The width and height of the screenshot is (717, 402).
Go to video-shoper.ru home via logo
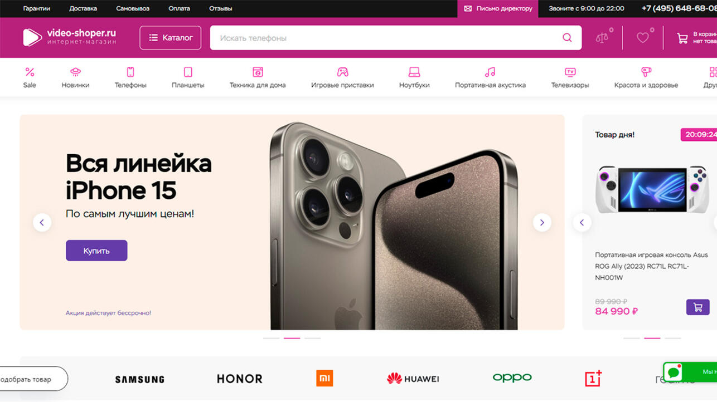pos(70,37)
